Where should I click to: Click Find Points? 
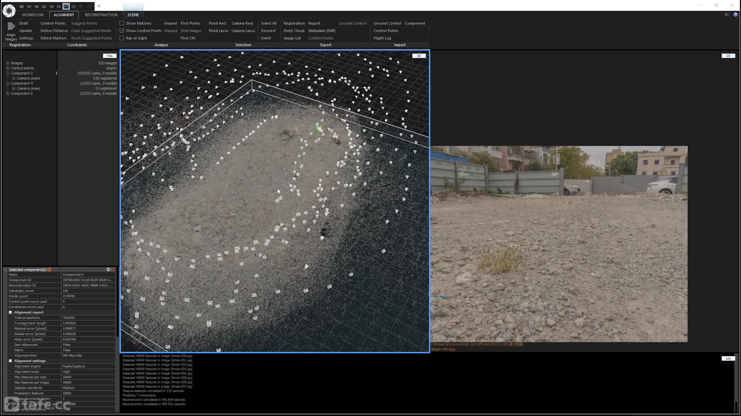click(x=190, y=23)
